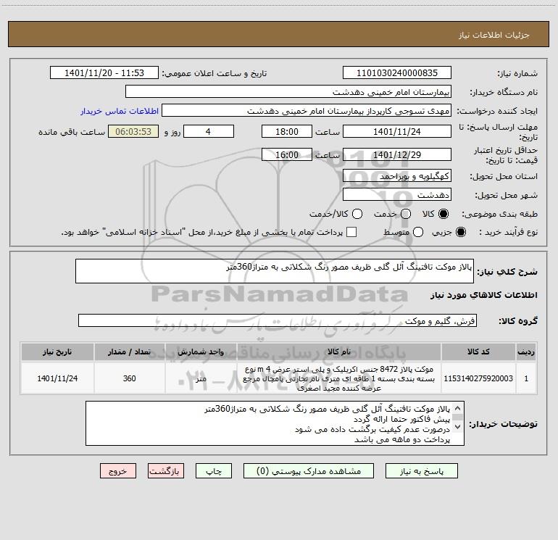Click the شرح کلی نیاز description box
558x540 pixels.
click(x=275, y=271)
